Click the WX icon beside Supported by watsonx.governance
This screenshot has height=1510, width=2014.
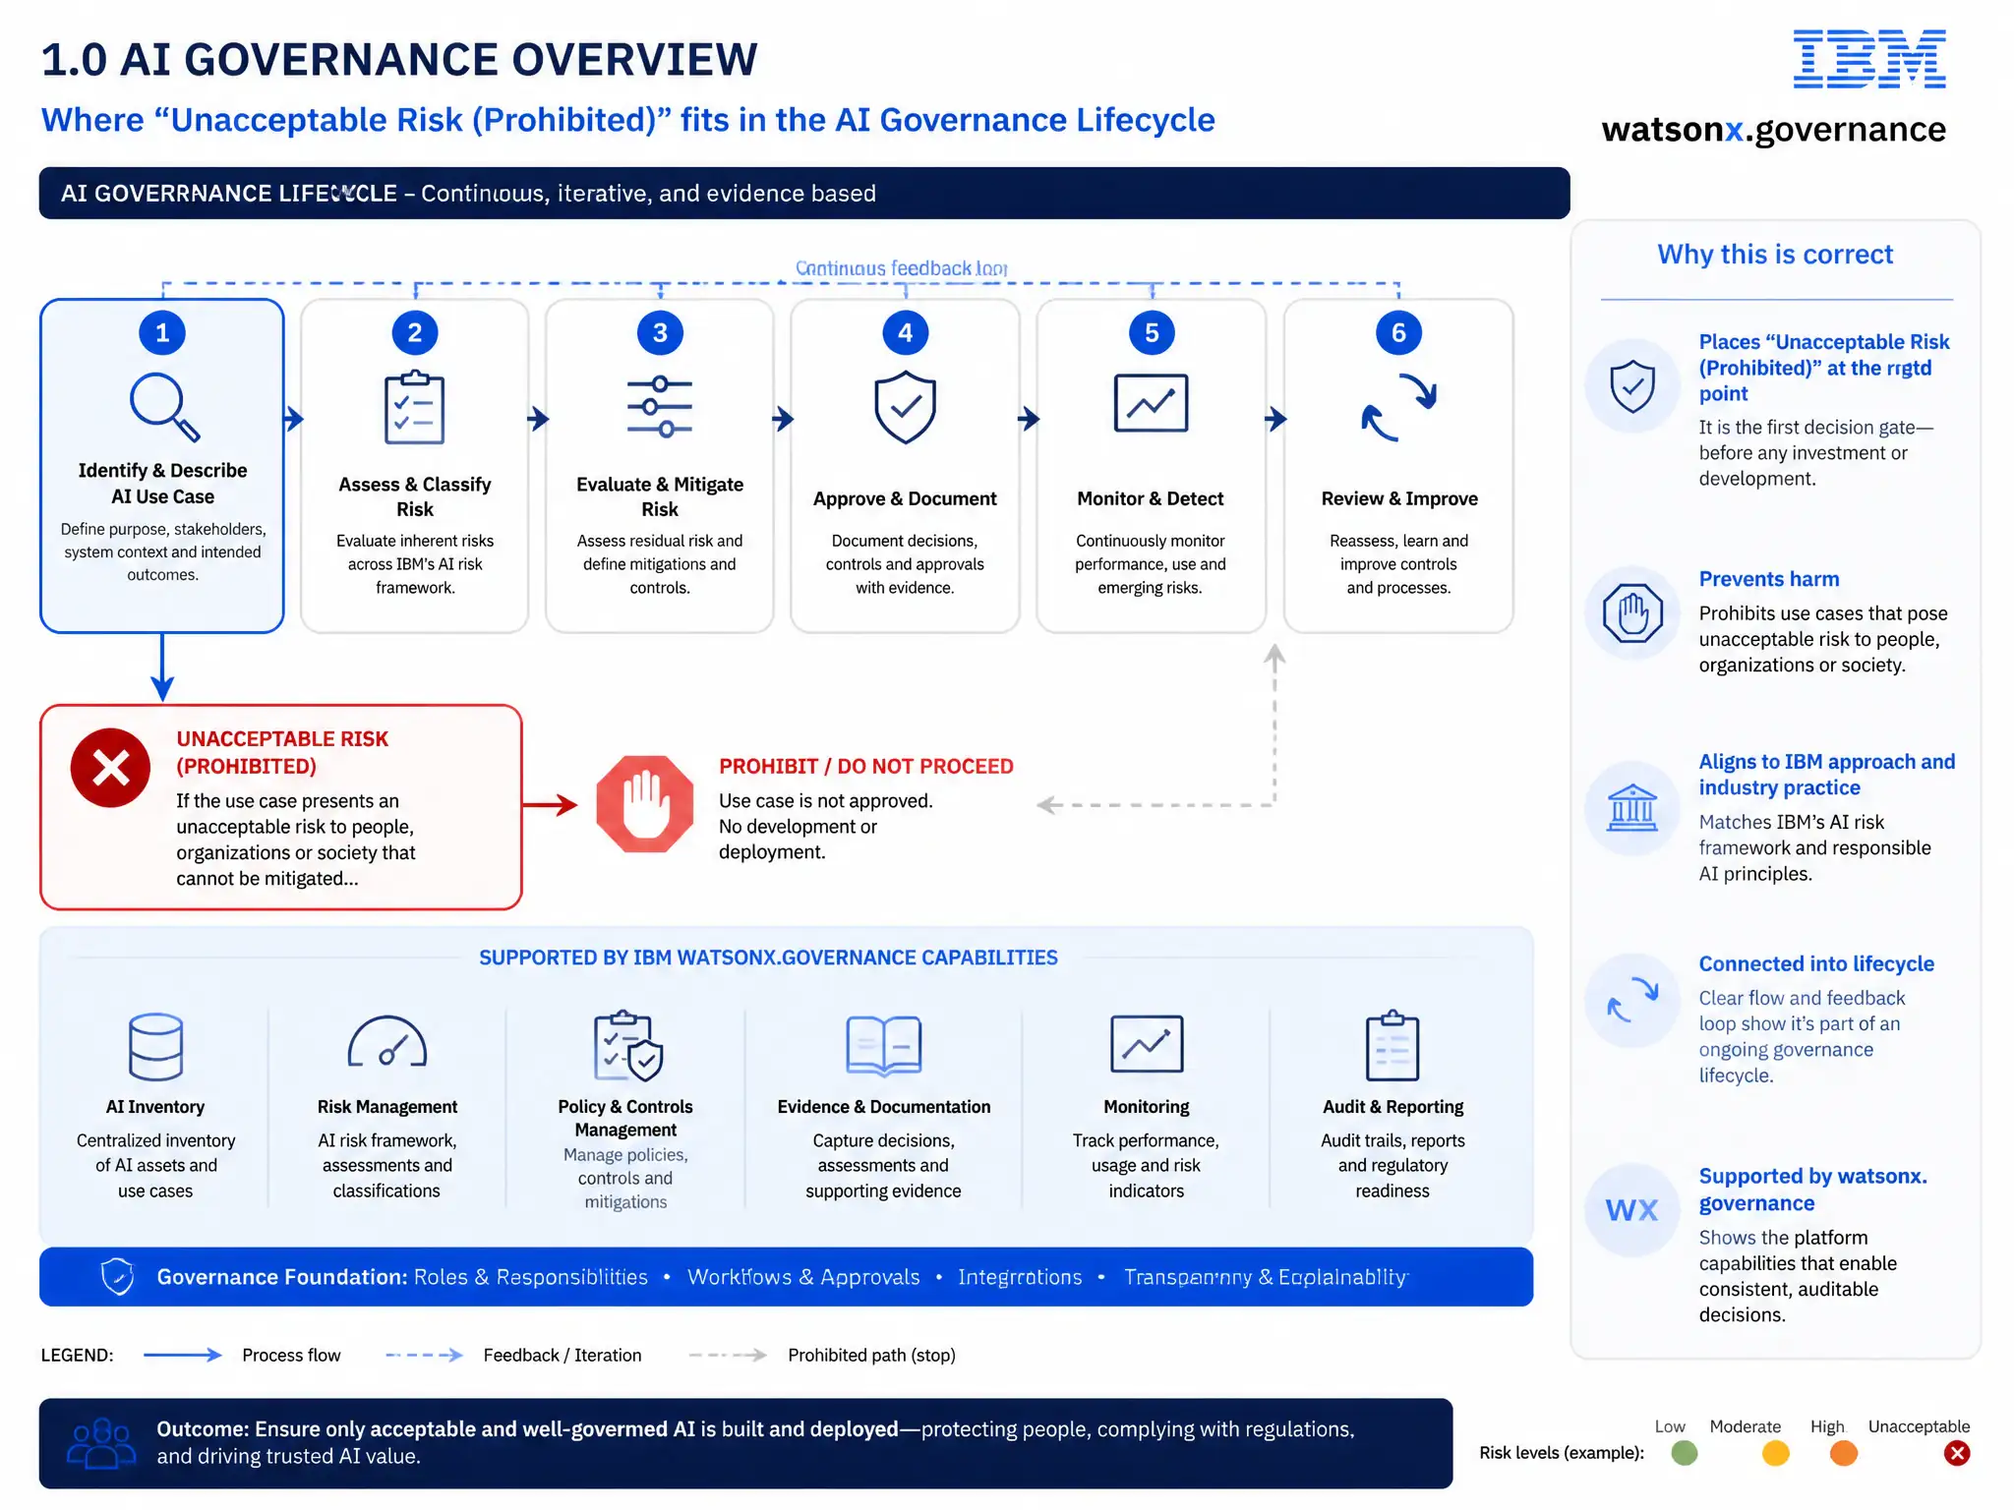click(1632, 1210)
